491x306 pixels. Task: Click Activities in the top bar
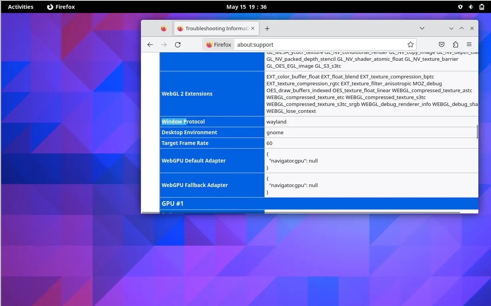(x=20, y=7)
